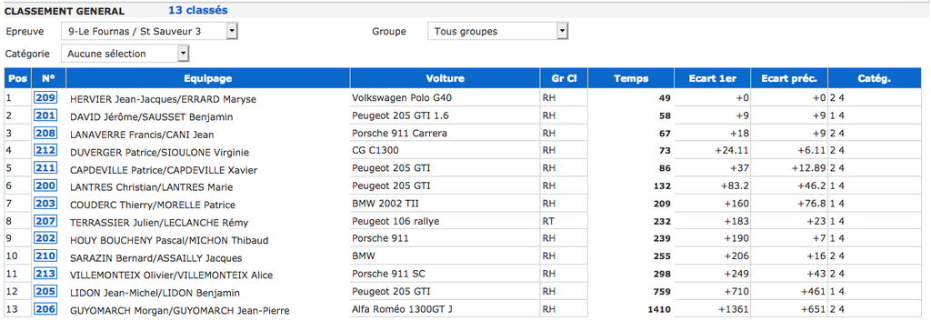Click the Pos column header
Screen dimensions: 931x331
point(18,78)
